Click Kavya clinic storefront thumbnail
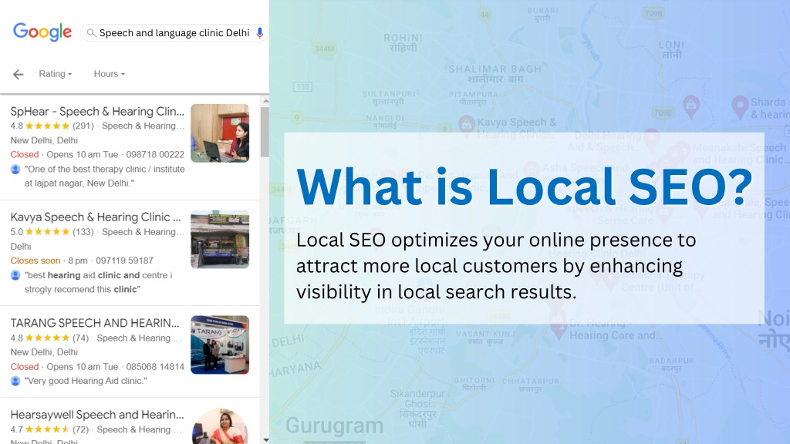790x444 pixels. pyautogui.click(x=220, y=239)
